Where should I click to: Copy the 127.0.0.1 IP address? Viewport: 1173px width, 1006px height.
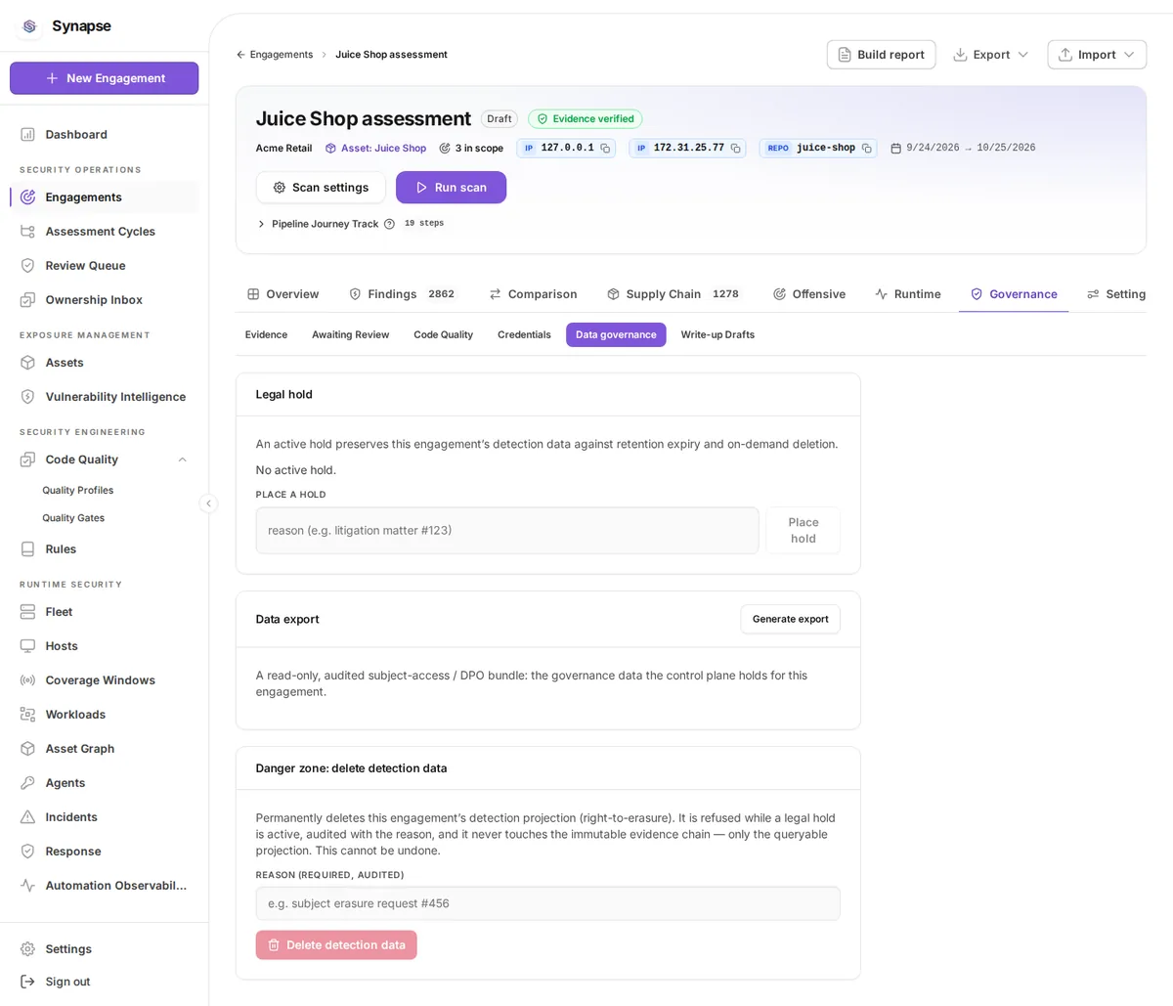605,149
